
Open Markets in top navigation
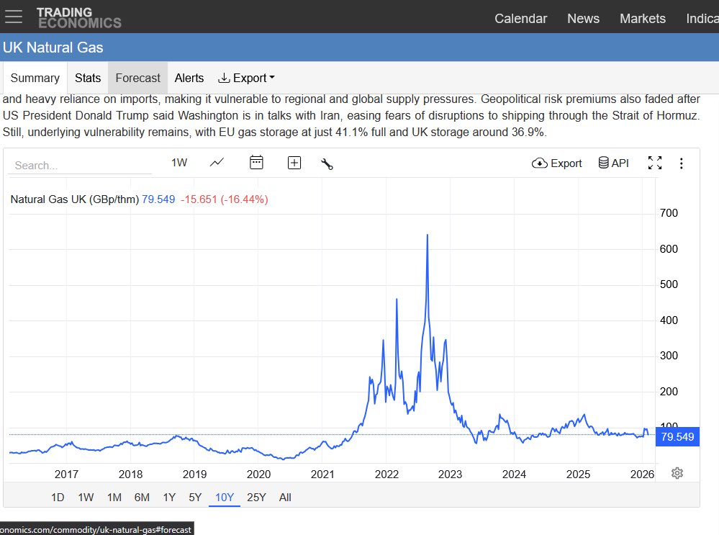pos(643,18)
